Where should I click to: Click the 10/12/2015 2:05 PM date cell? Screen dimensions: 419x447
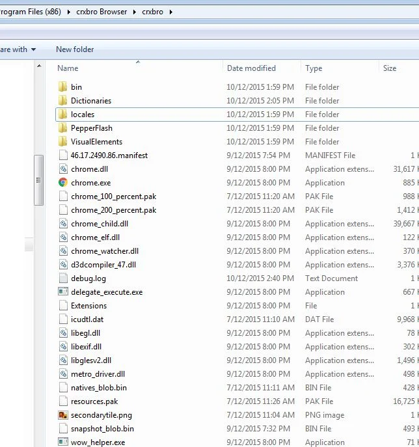(260, 101)
